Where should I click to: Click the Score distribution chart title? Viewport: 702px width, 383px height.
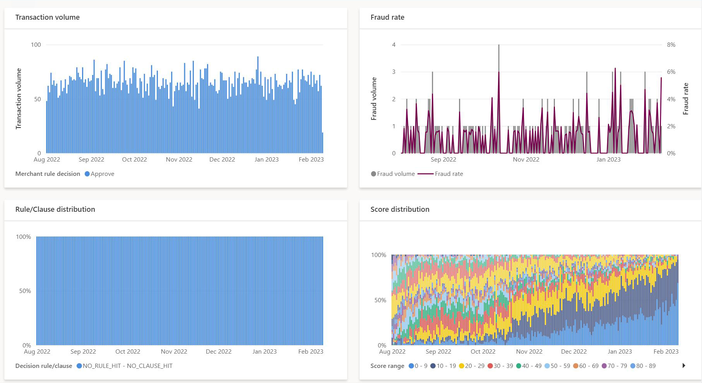tap(400, 209)
